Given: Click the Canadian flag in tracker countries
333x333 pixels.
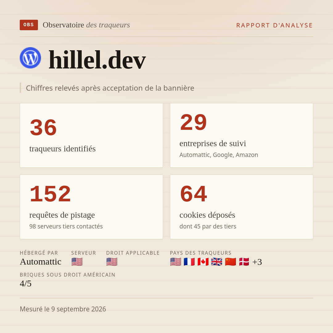Looking at the screenshot, I should pos(203,262).
